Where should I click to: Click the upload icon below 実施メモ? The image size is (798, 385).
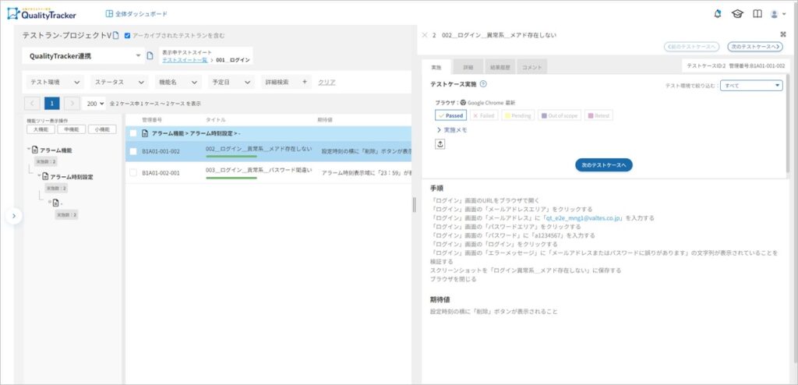[440, 144]
